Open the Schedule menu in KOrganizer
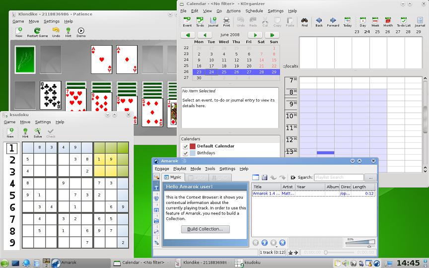 tap(254, 11)
